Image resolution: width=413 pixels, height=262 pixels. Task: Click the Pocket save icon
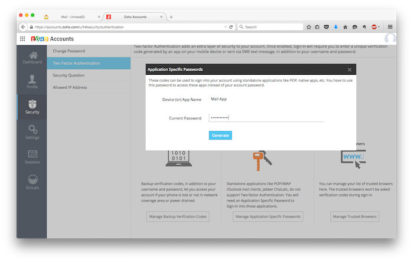(x=326, y=27)
